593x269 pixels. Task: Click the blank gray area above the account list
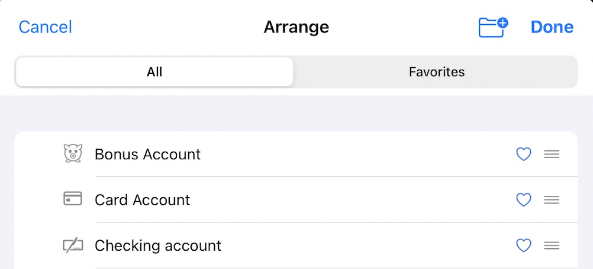click(296, 113)
